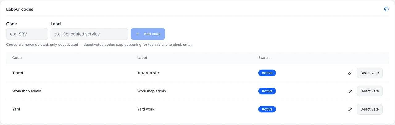Click the tag icon beside Labour codes

coord(386,9)
